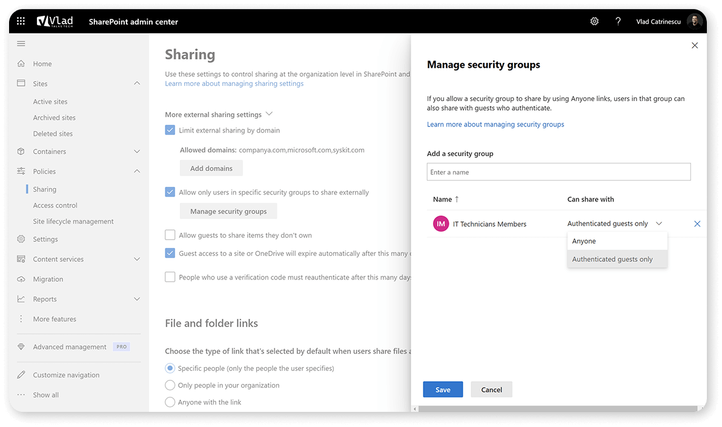Choose Authenticated guests only option

pyautogui.click(x=617, y=259)
